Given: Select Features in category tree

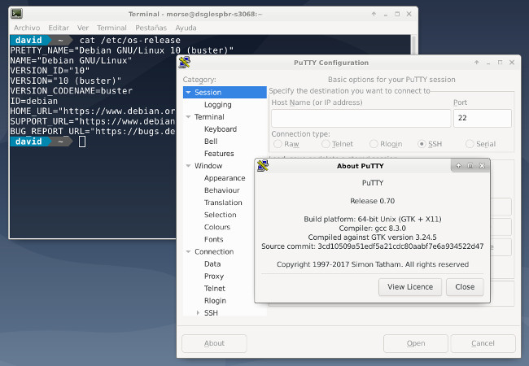Looking at the screenshot, I should click(219, 154).
